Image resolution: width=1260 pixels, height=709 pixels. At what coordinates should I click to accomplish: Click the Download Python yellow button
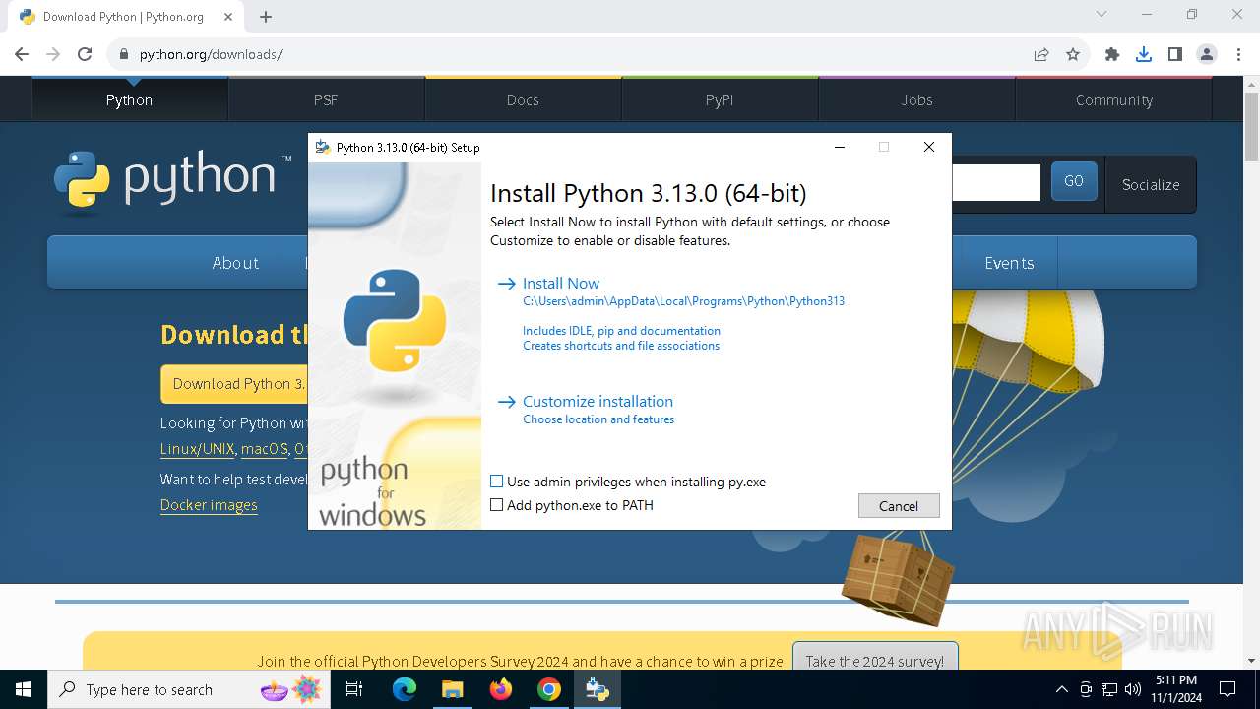click(x=234, y=384)
